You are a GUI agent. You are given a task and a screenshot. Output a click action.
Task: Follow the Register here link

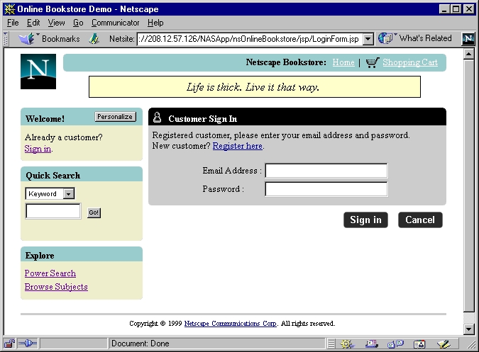[237, 146]
